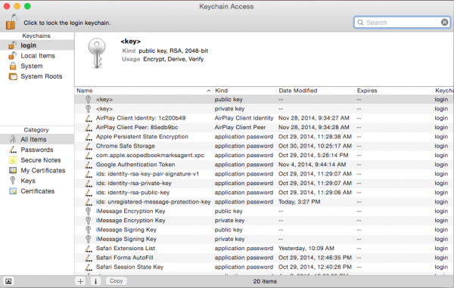Click into the Search input field
Image resolution: width=454 pixels, height=288 pixels.
pos(402,22)
